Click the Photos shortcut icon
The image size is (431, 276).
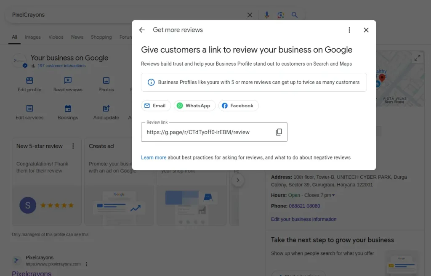[x=106, y=80]
